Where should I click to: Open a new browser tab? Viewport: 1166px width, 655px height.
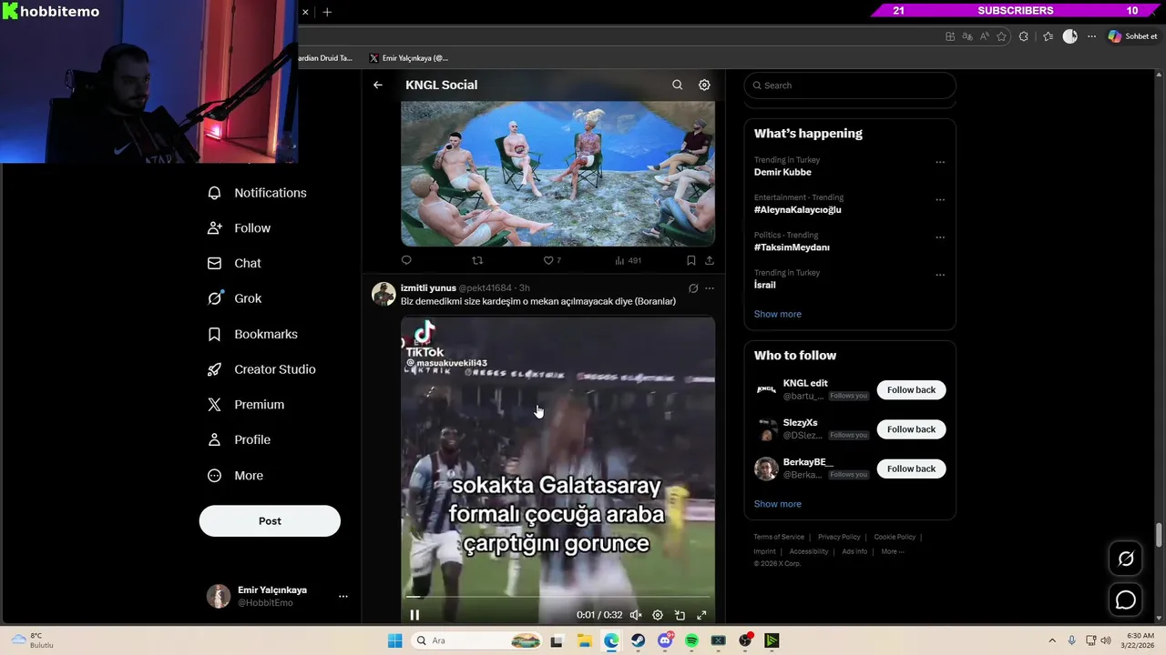pyautogui.click(x=327, y=12)
